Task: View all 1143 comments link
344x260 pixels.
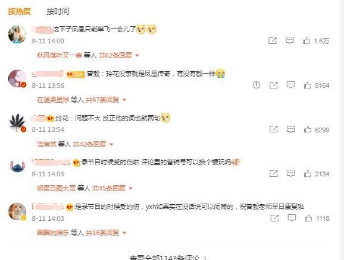Action: click(168, 258)
